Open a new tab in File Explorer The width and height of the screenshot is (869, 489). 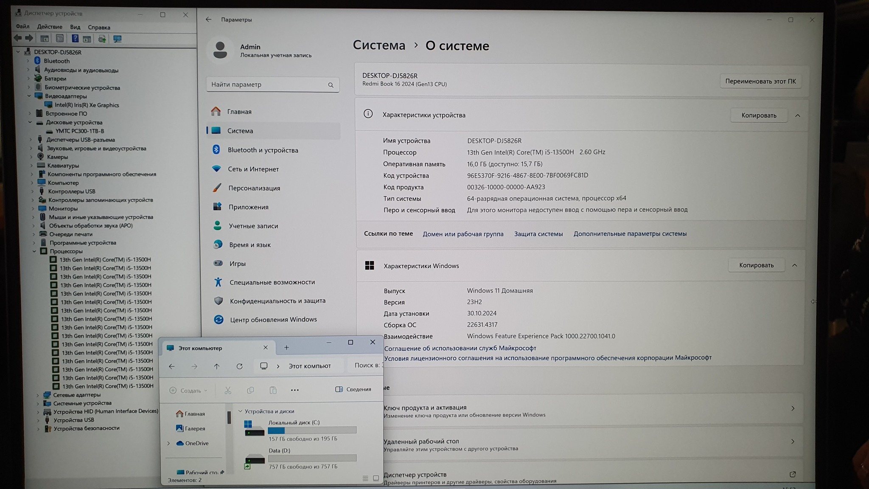coord(286,348)
